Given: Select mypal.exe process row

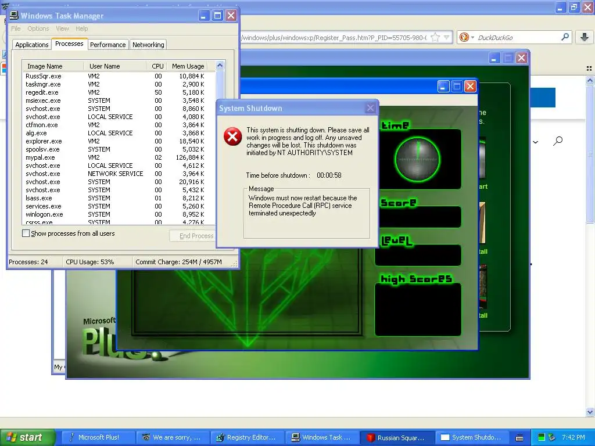Looking at the screenshot, I should [119, 157].
